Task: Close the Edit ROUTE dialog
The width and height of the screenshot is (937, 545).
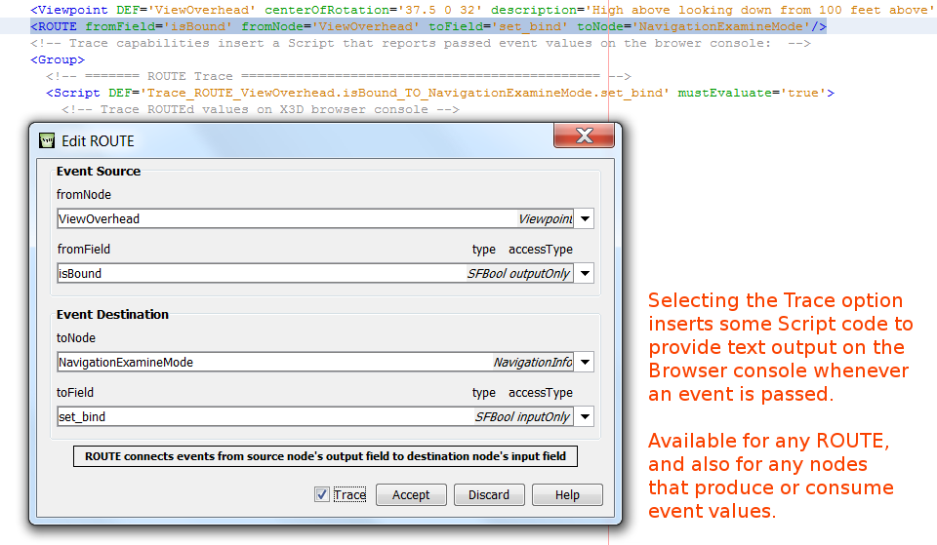Action: pos(584,136)
